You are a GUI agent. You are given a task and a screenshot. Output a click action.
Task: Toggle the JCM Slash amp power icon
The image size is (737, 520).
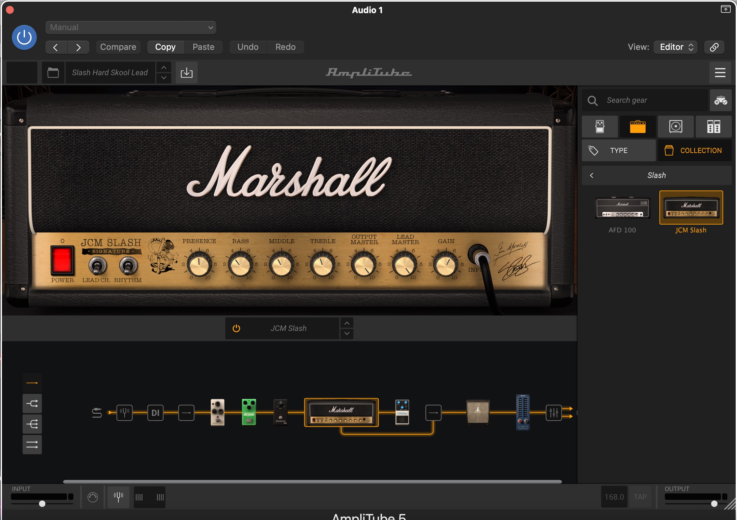(x=236, y=328)
